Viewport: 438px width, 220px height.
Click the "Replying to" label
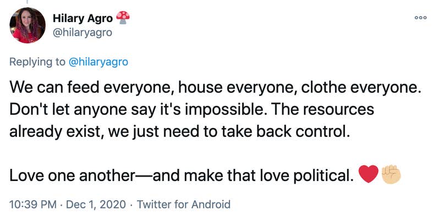tap(37, 62)
